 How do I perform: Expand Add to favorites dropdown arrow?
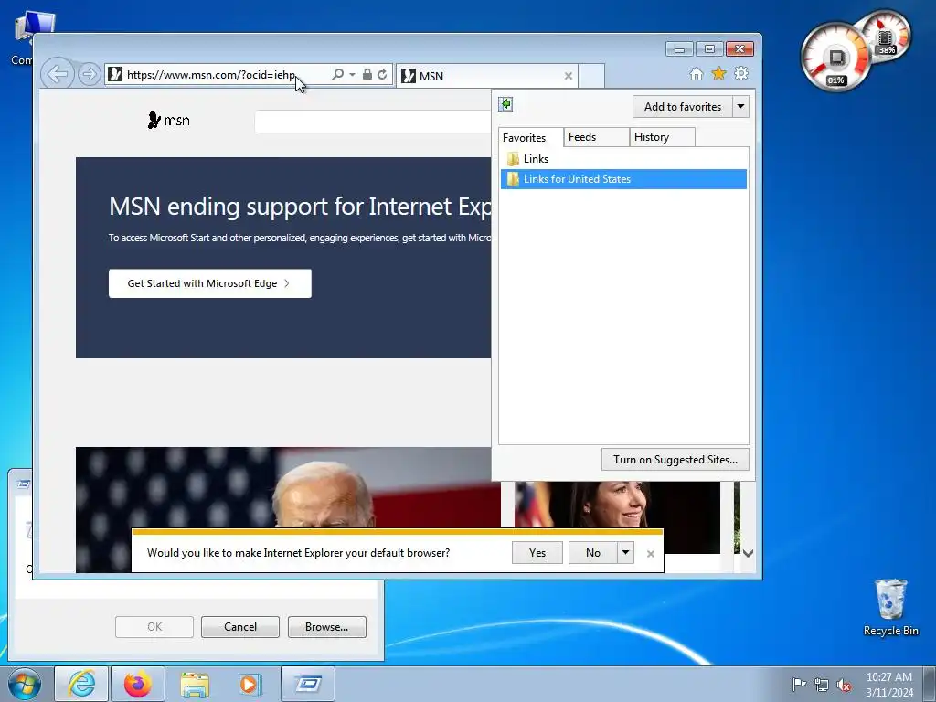[740, 107]
